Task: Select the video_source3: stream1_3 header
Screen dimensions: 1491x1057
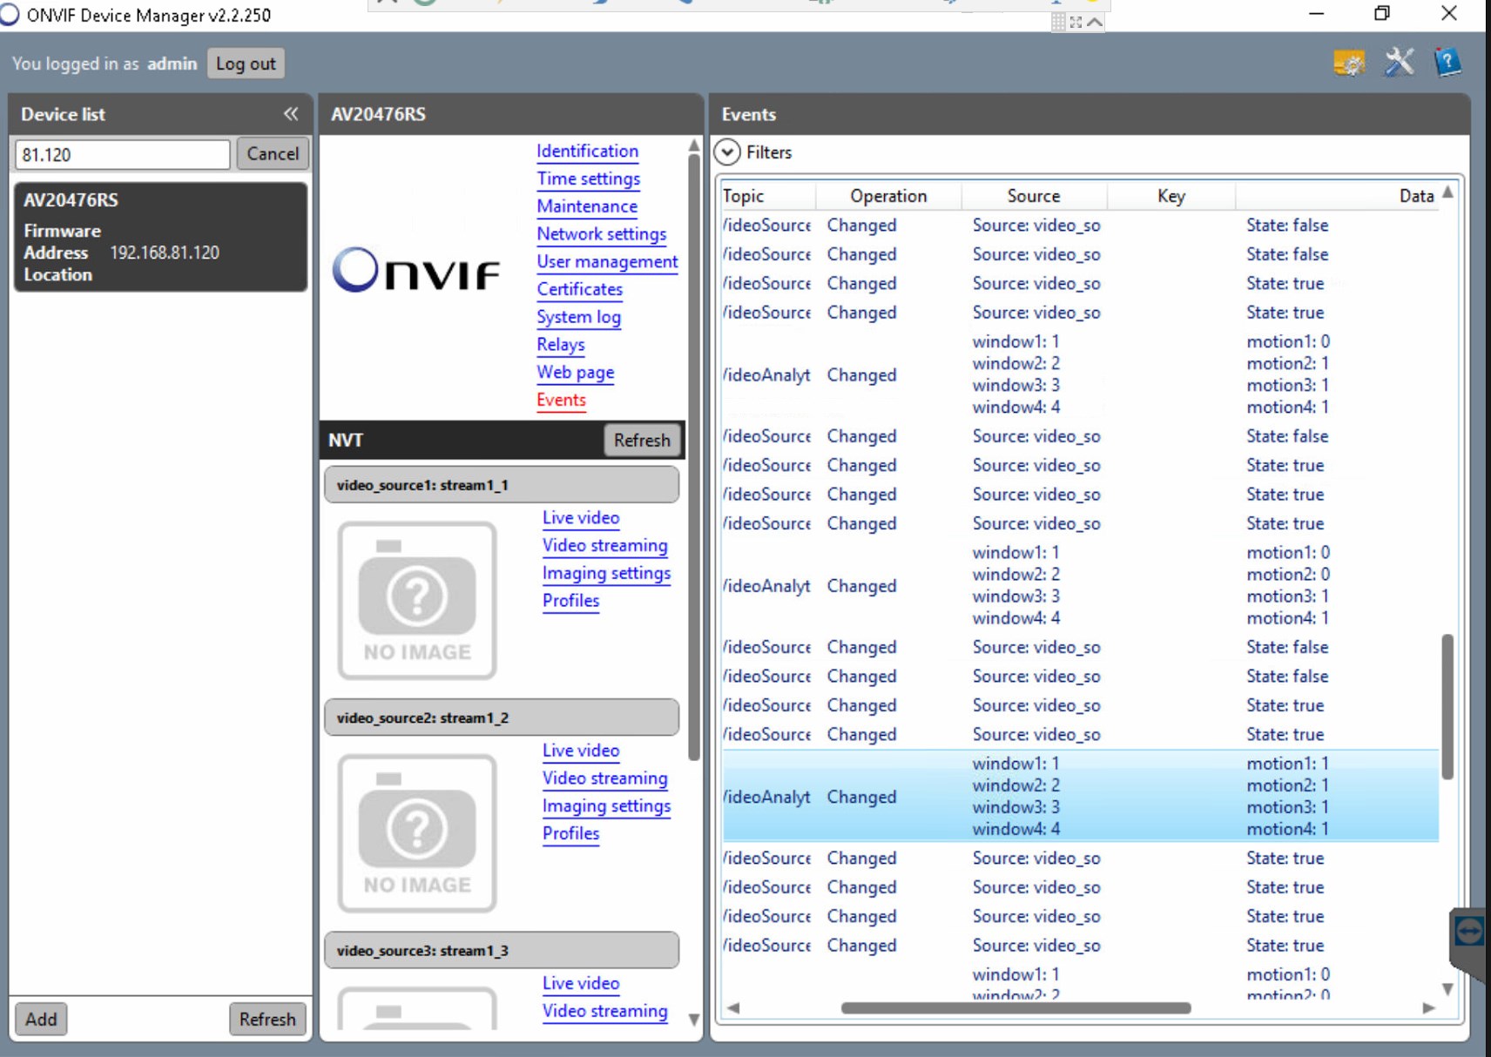Action: [x=502, y=950]
